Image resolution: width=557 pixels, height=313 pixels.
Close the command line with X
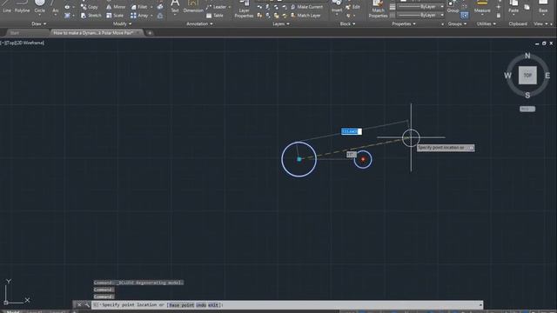pyautogui.click(x=79, y=305)
